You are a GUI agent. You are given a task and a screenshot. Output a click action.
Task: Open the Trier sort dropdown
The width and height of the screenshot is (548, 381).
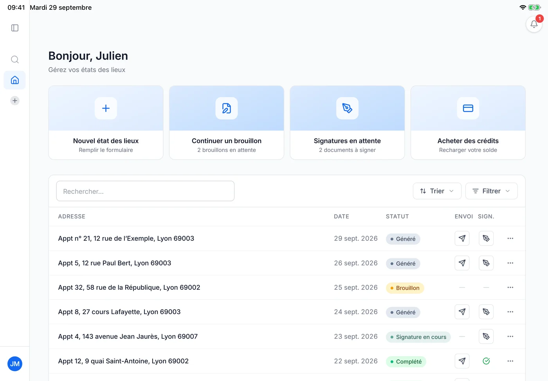[437, 191]
